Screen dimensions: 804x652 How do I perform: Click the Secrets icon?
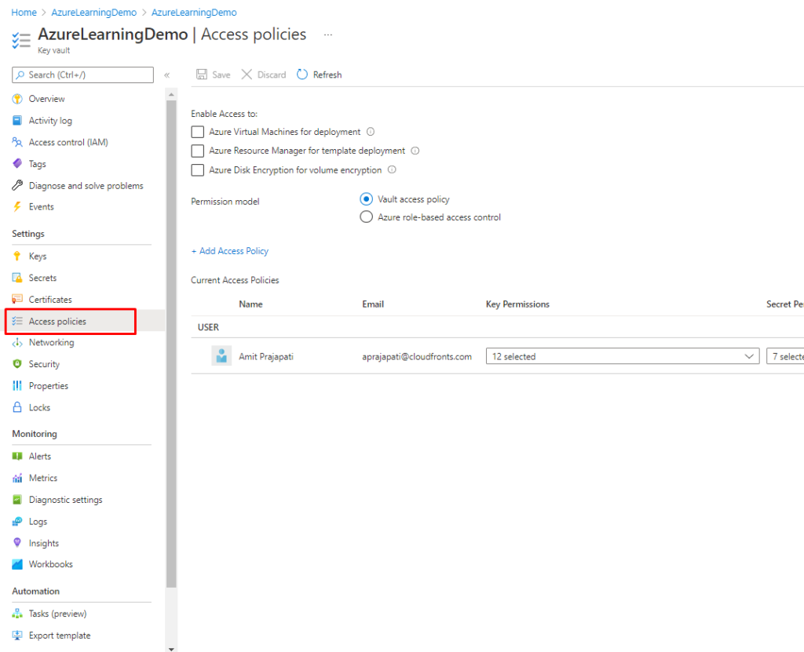17,278
